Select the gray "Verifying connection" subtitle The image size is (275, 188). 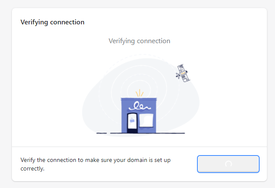pos(139,41)
